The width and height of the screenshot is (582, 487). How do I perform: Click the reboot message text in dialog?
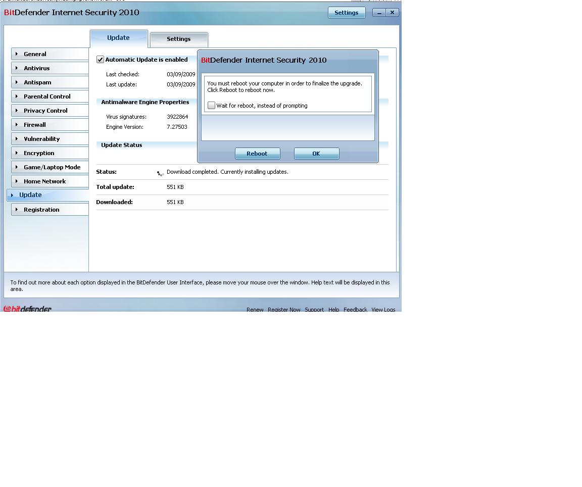[285, 86]
